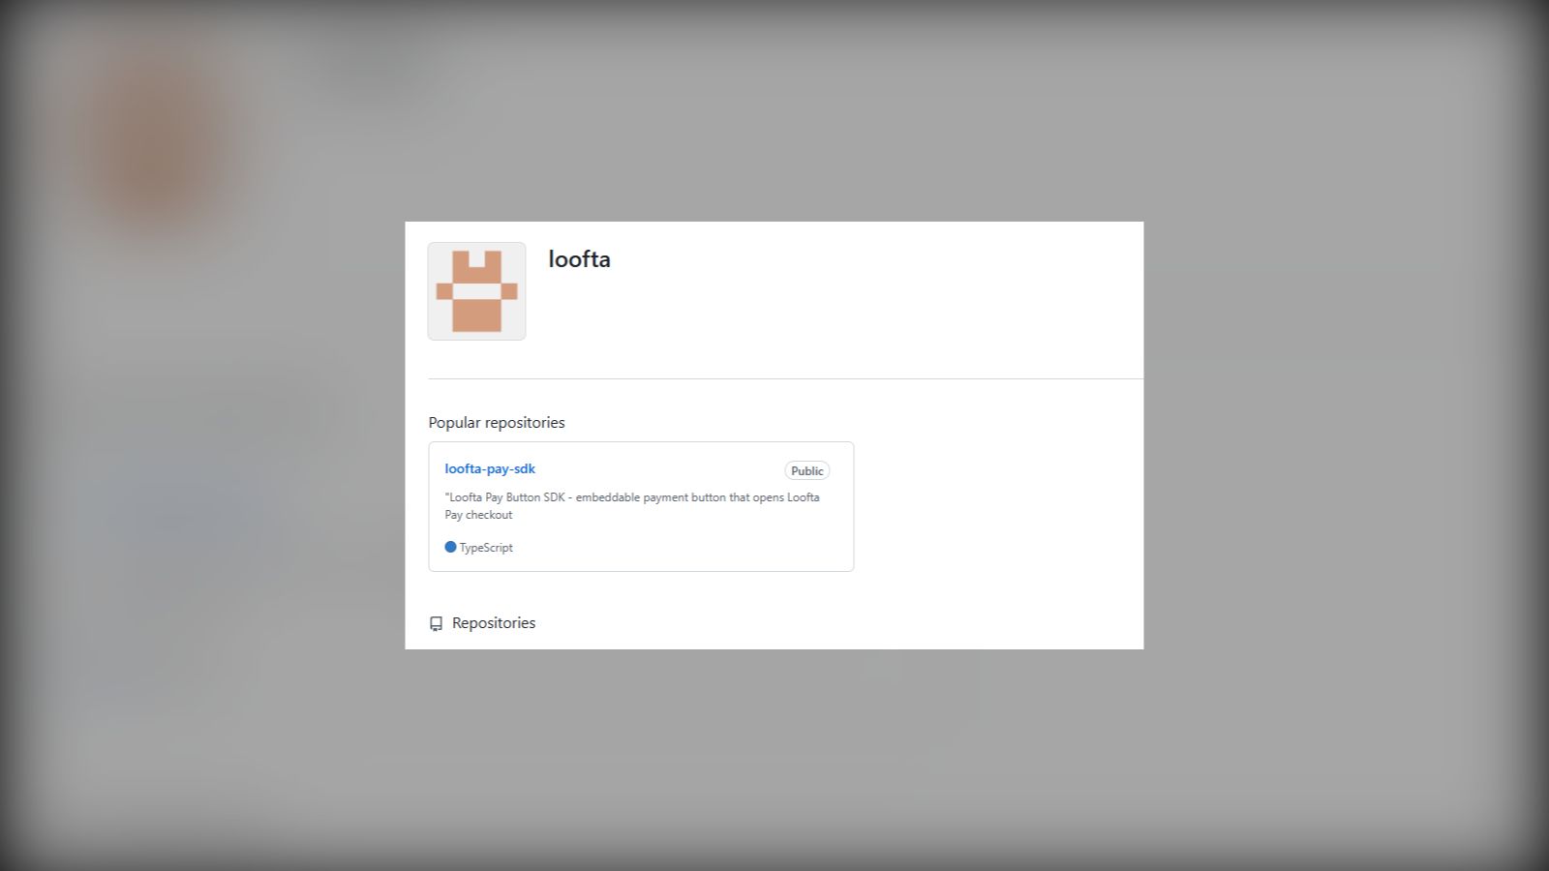This screenshot has height=871, width=1549.
Task: Click the Popular repositories heading
Action: coord(497,423)
